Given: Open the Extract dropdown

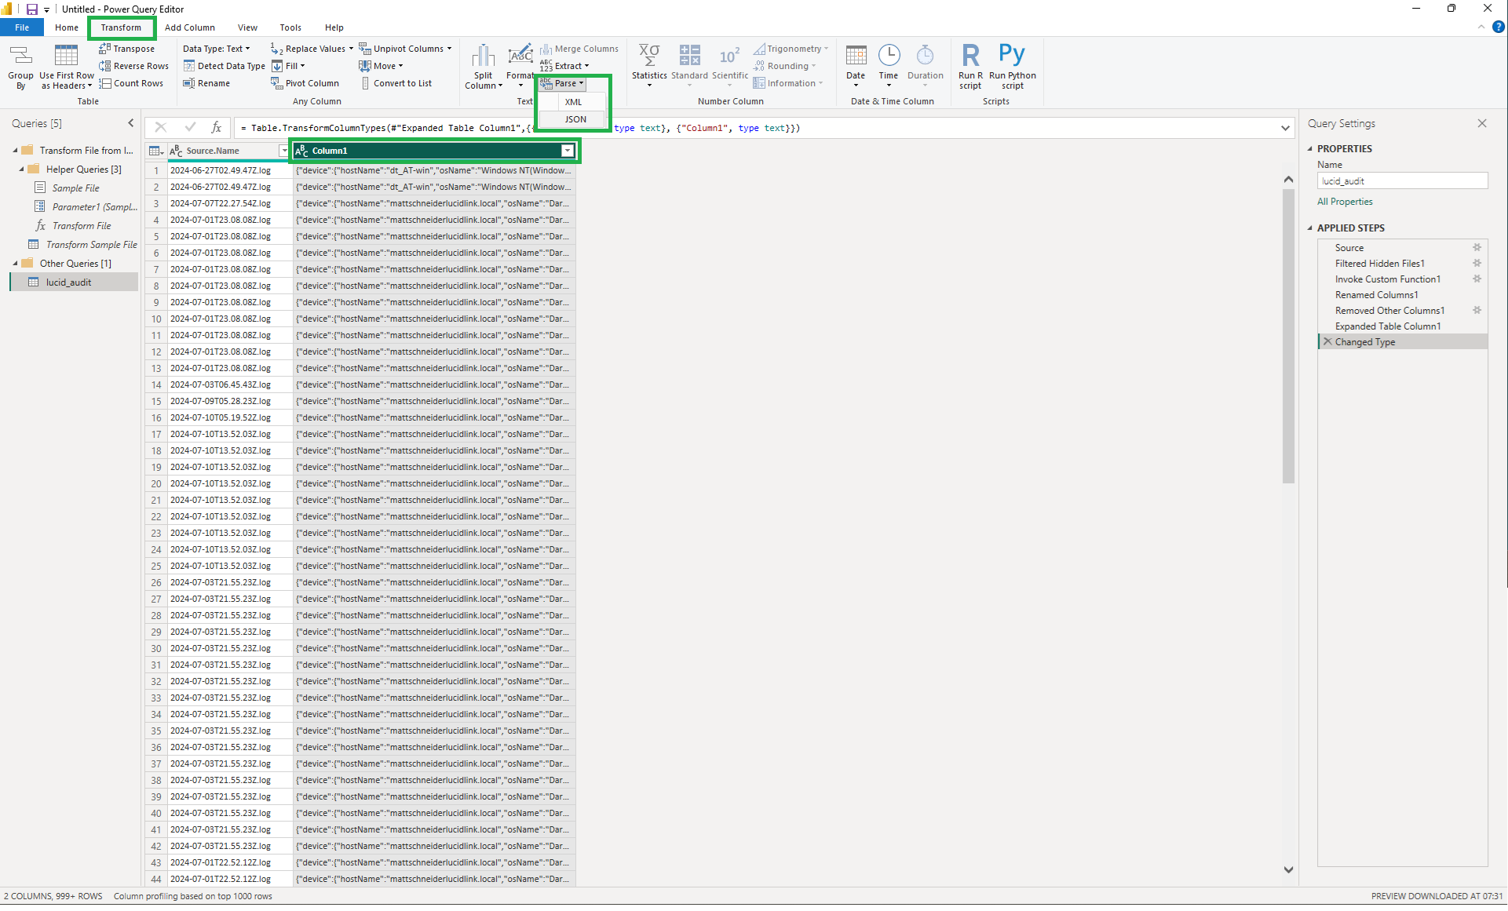Looking at the screenshot, I should [x=564, y=66].
